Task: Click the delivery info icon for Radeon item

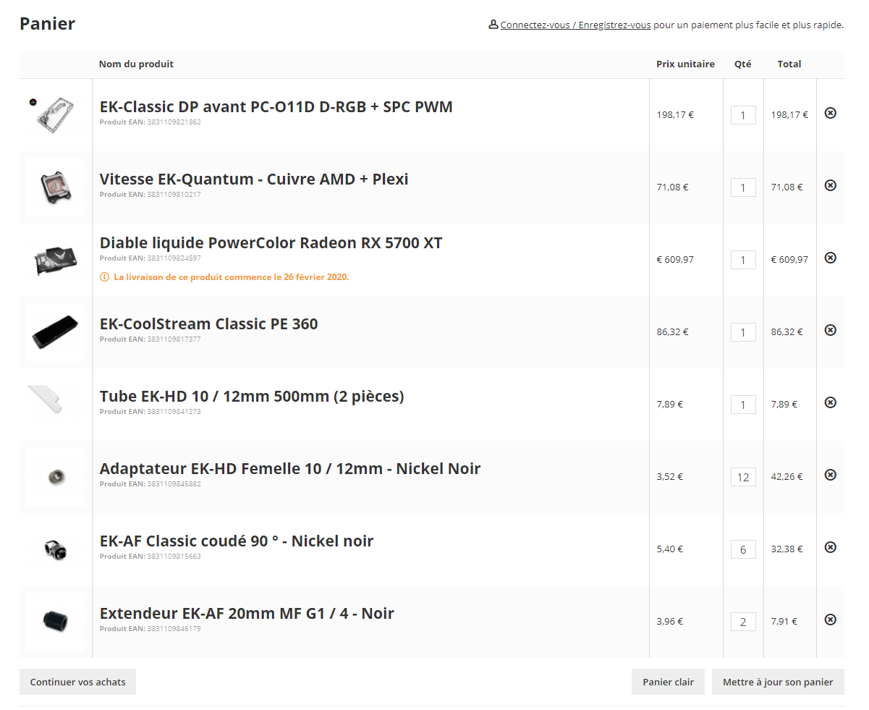Action: pos(104,276)
